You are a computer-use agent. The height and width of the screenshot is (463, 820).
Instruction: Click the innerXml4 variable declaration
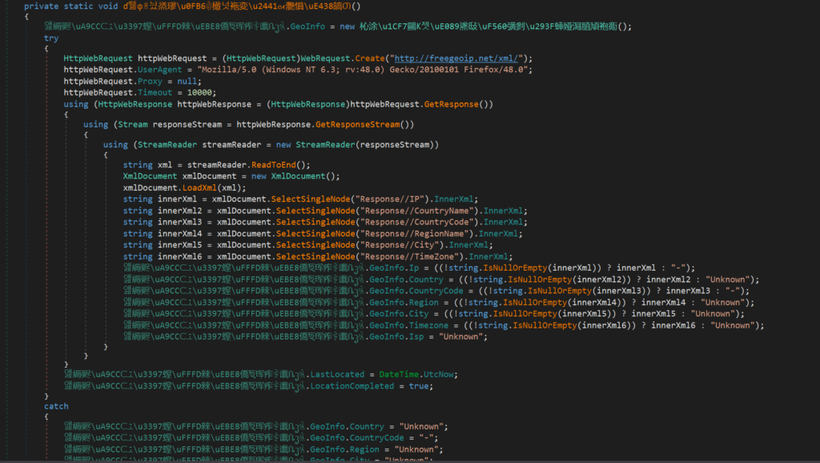tap(179, 234)
